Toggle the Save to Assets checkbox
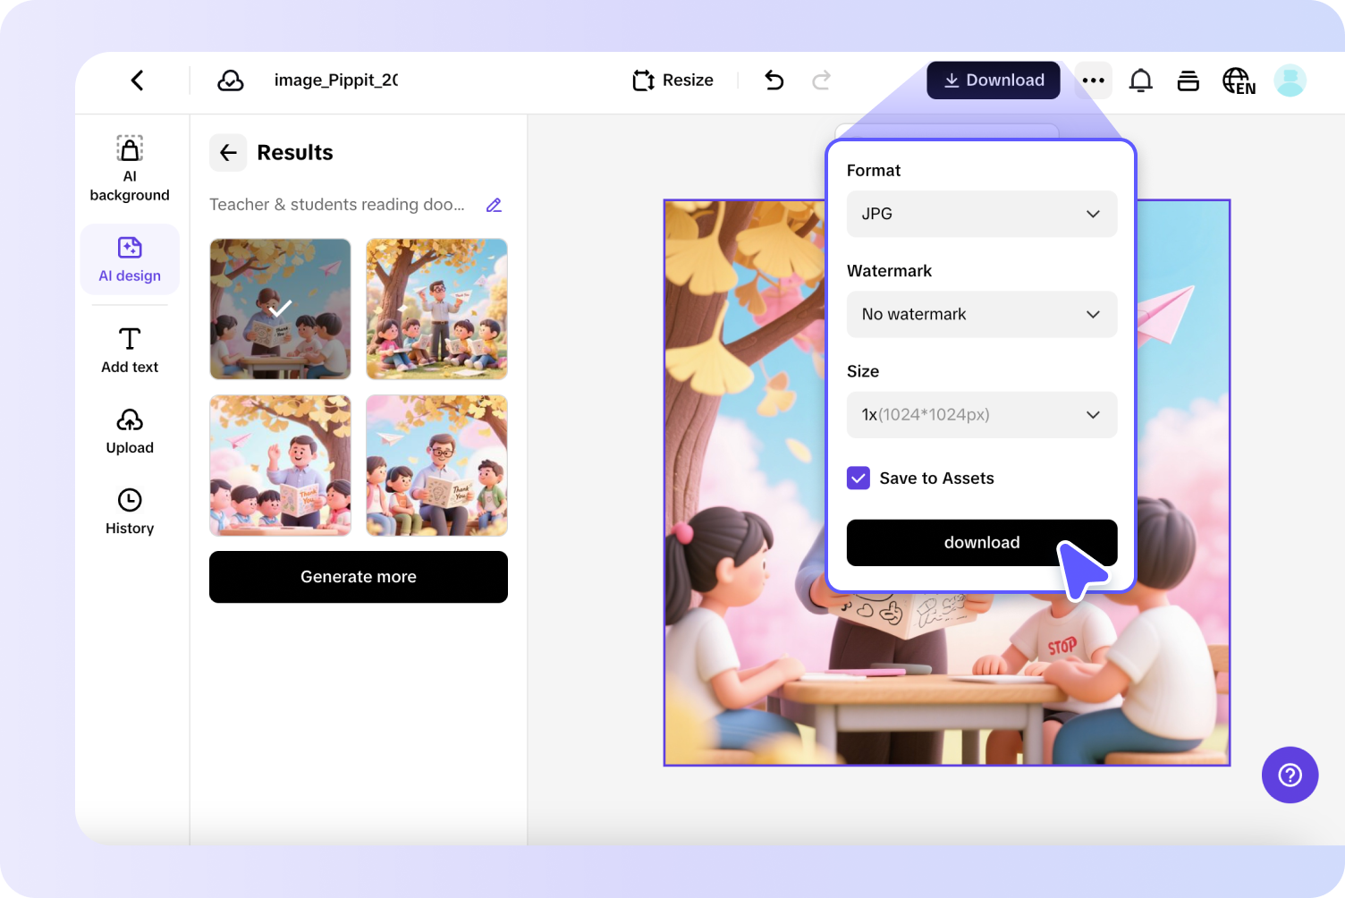The width and height of the screenshot is (1345, 898). pyautogui.click(x=859, y=479)
